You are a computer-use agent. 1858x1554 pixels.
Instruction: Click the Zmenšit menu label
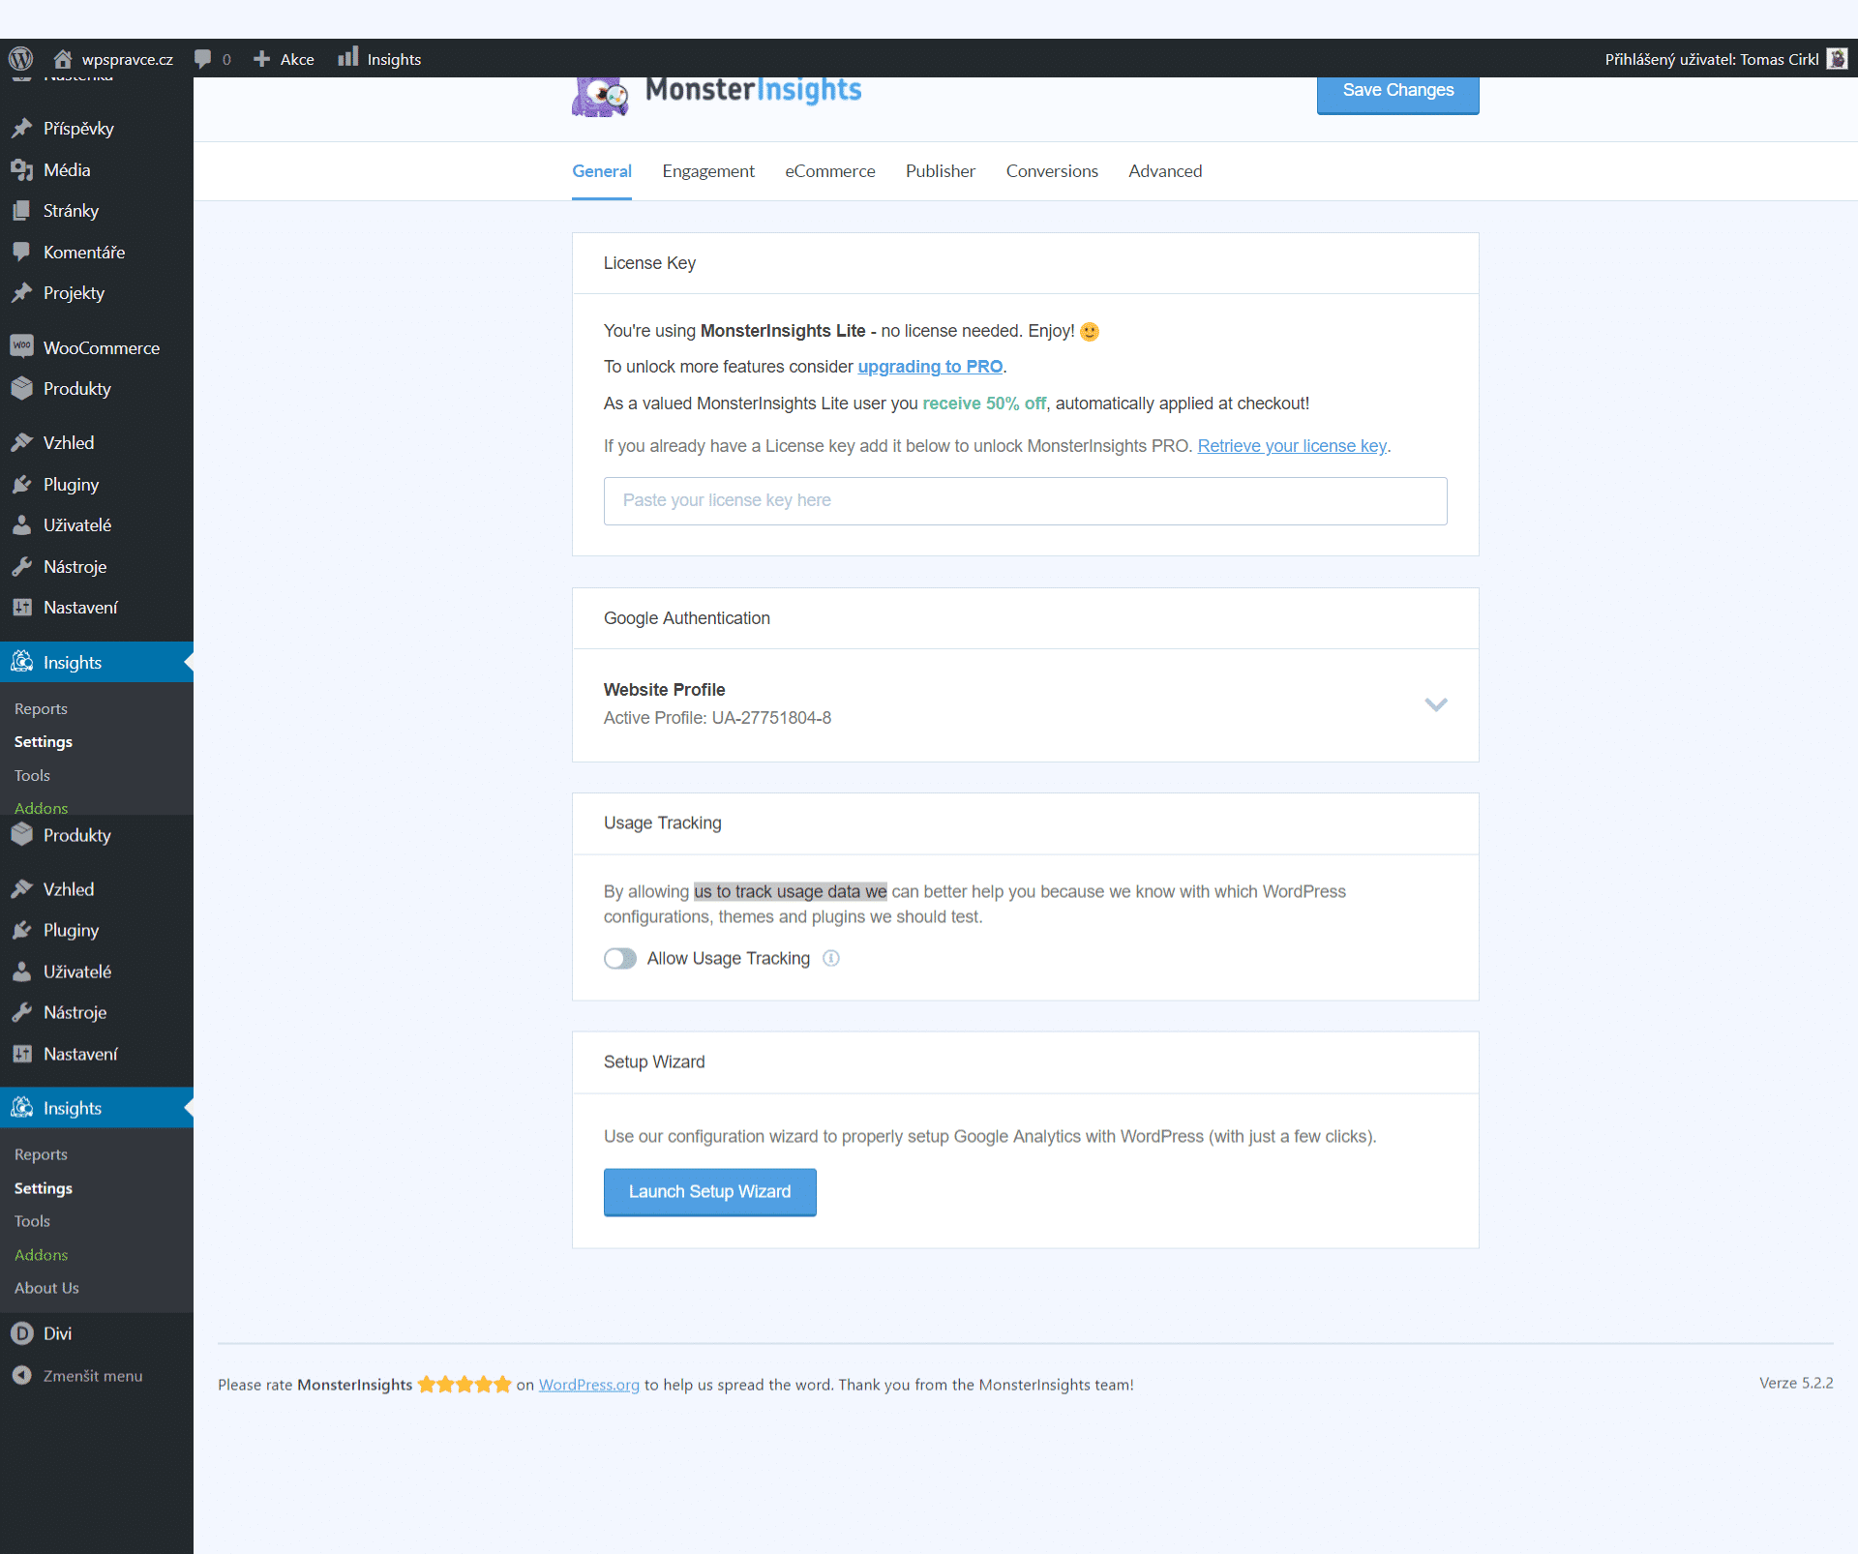(x=93, y=1376)
